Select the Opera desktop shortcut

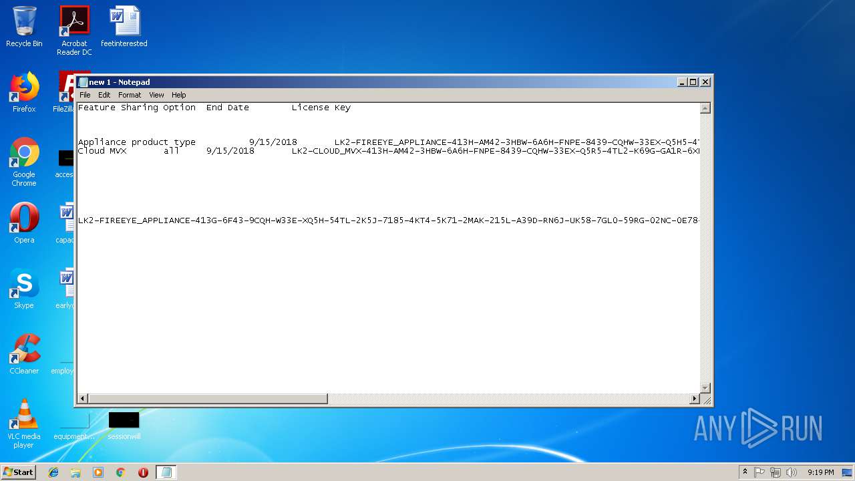point(24,223)
